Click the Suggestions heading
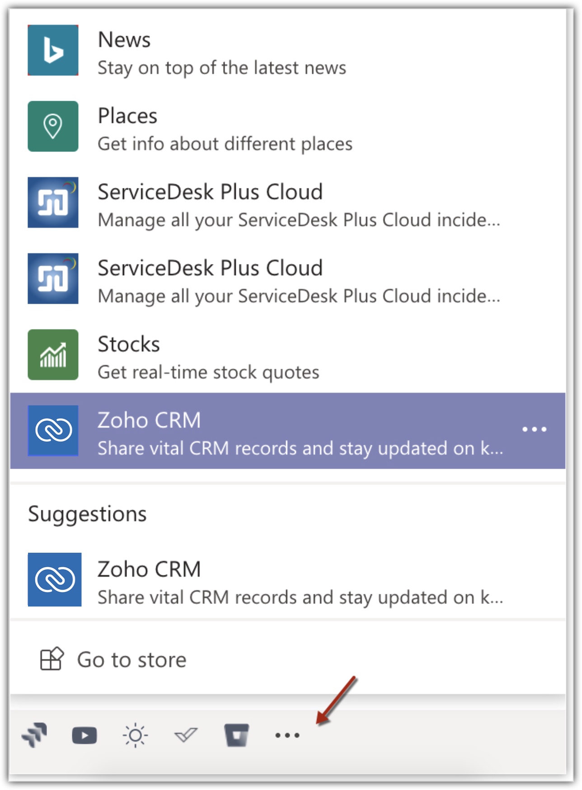The height and width of the screenshot is (790, 582). [87, 514]
